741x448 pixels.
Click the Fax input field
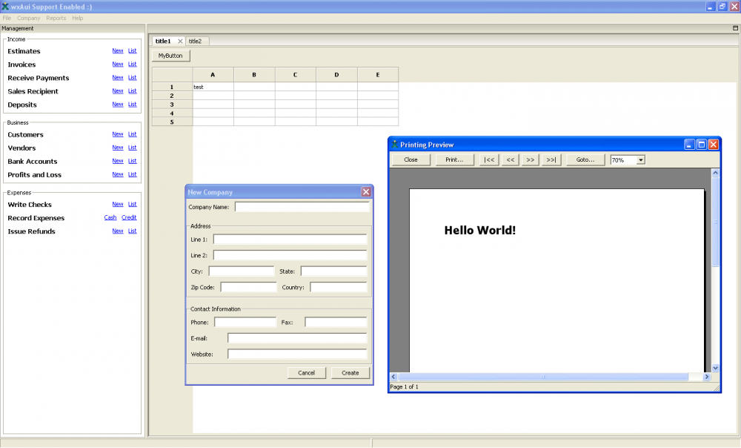pos(336,322)
